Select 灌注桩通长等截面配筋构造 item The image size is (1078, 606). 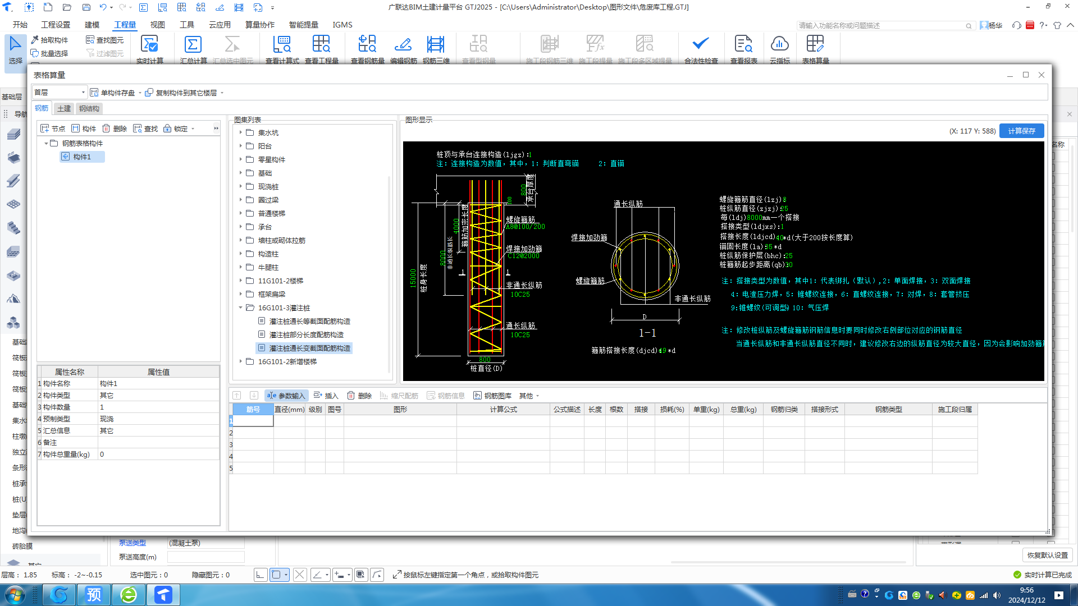tap(309, 322)
